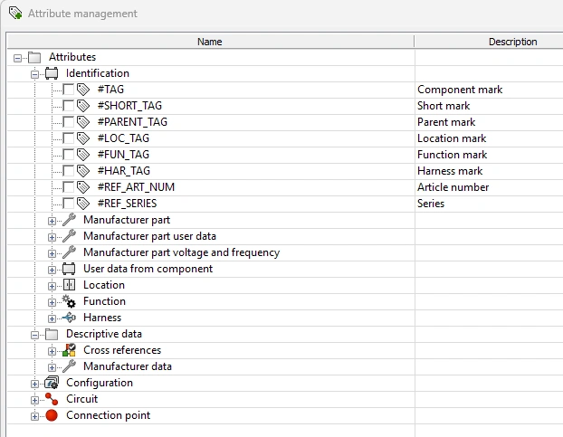Click the Circuit node icon

[52, 399]
